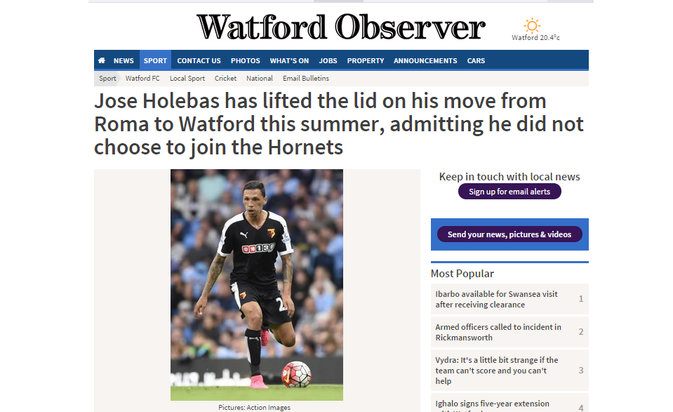Screen dimensions: 673x412
Task: Click the Jose Holebas article photo
Action: (x=257, y=284)
